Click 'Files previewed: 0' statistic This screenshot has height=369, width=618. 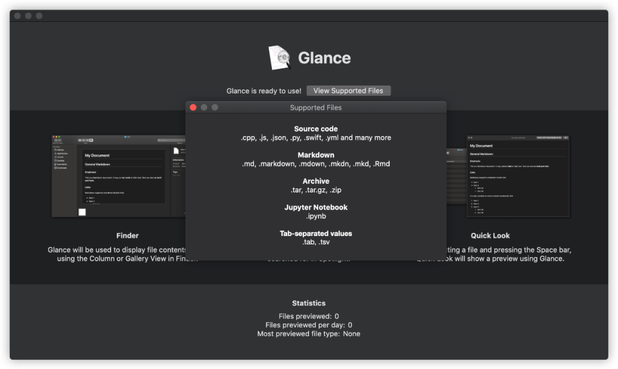click(x=308, y=316)
